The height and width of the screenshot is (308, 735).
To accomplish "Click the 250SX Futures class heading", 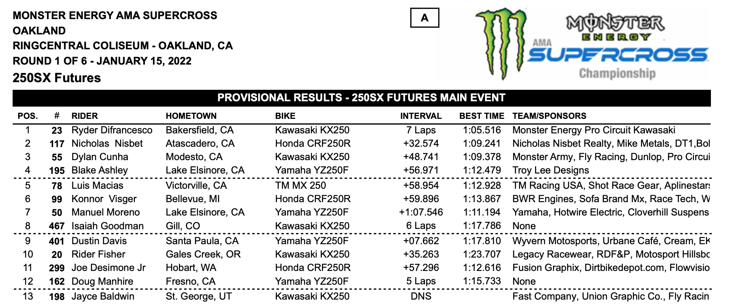I will 57,78.
